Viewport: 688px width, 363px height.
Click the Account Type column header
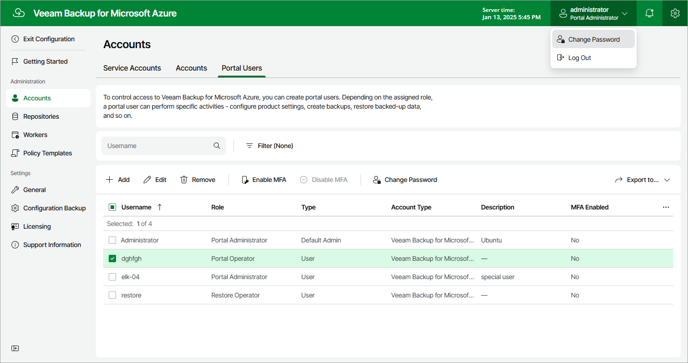pyautogui.click(x=411, y=207)
